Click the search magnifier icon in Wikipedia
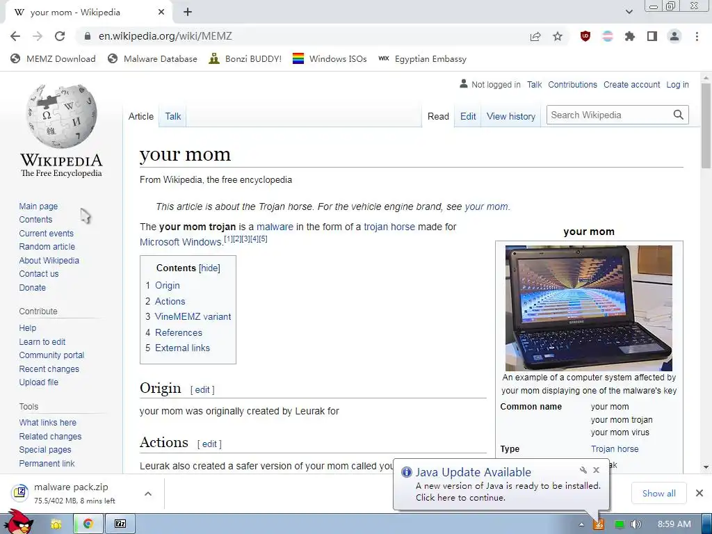Screen dimensions: 712x534 [x=679, y=115]
